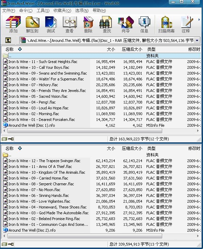Select 02 - Belated Promise Ring.flac

pos(44,218)
